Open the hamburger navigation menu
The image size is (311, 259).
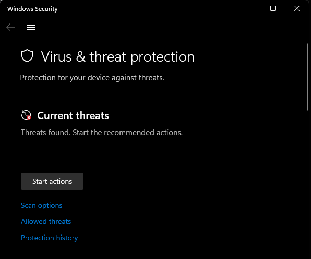tap(31, 27)
